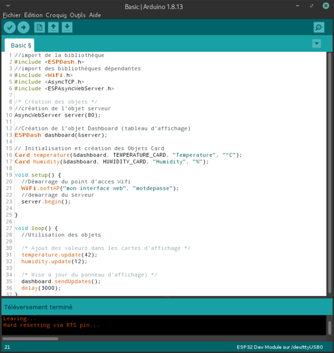Click the '//Démarrage du point d'acces Wifi' comment
The image size is (334, 353).
76,182
